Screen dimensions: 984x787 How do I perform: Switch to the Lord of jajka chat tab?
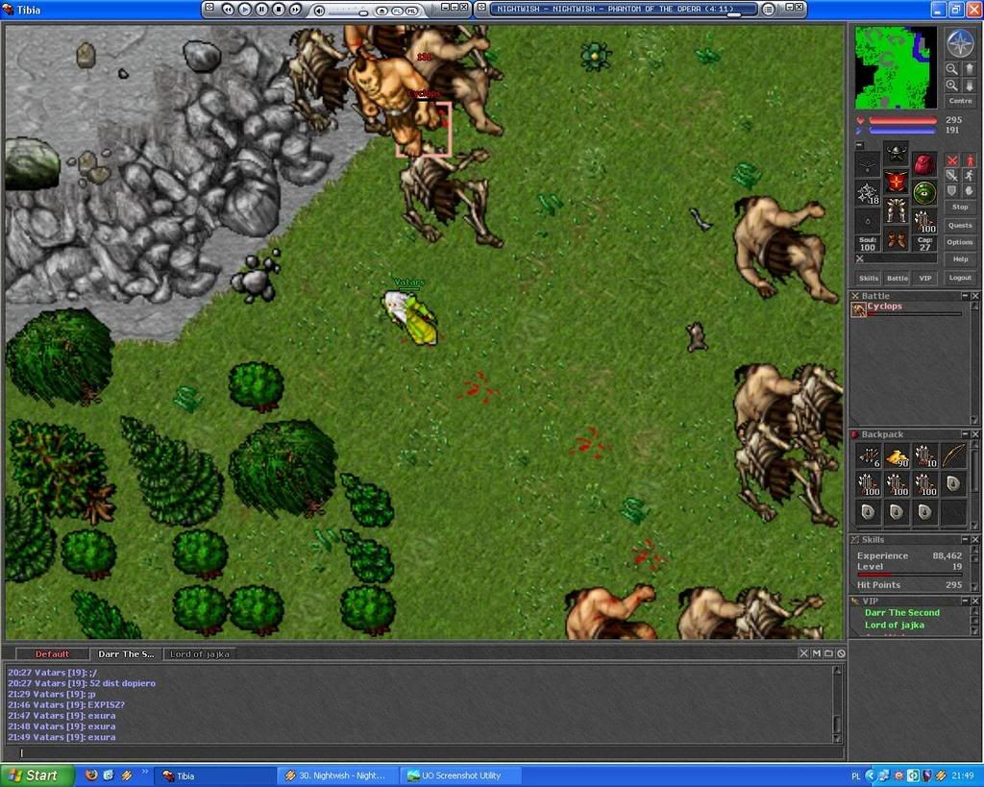coord(200,654)
